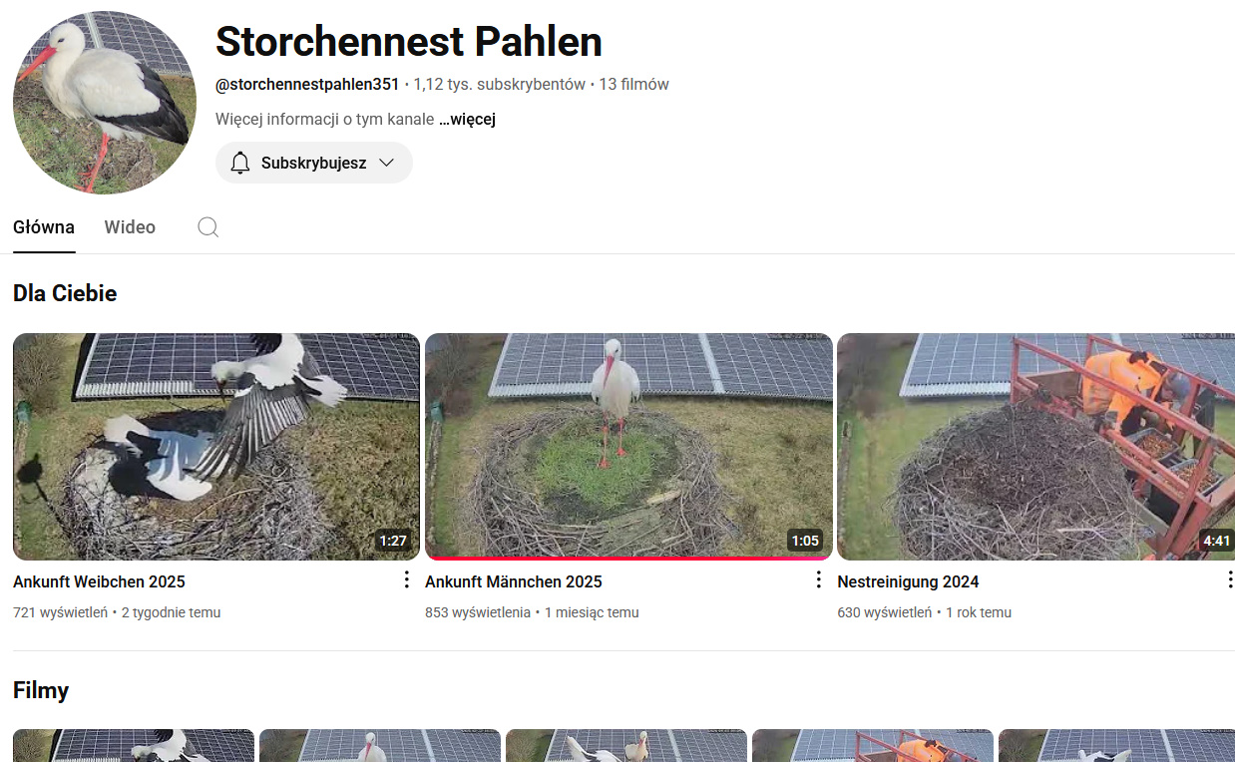1235x762 pixels.
Task: Open first thumbnail in the Filmy row
Action: pos(134,745)
